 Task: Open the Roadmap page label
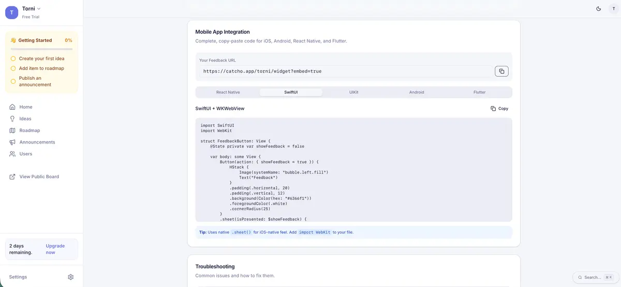tap(29, 131)
